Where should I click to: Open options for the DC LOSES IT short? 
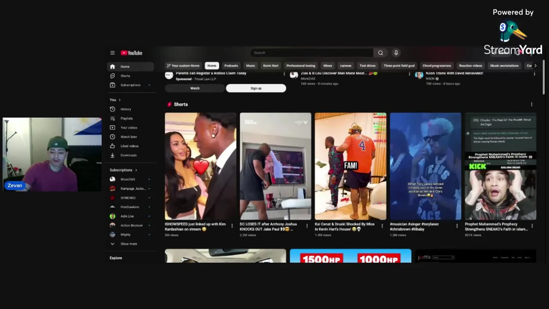pyautogui.click(x=307, y=226)
